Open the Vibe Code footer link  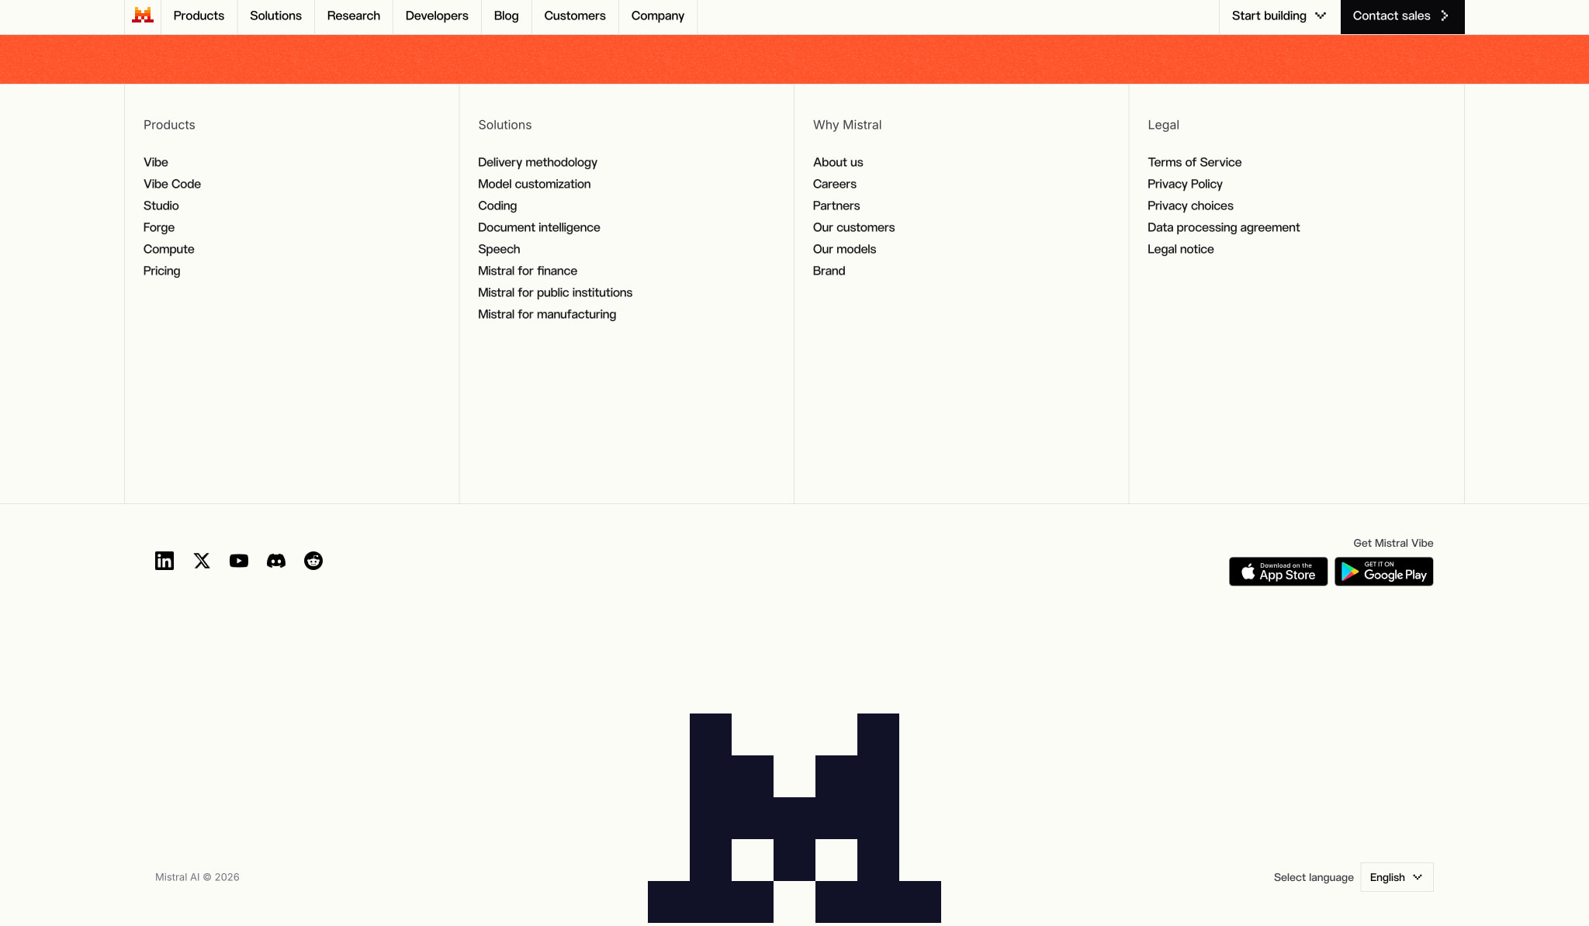click(x=172, y=184)
